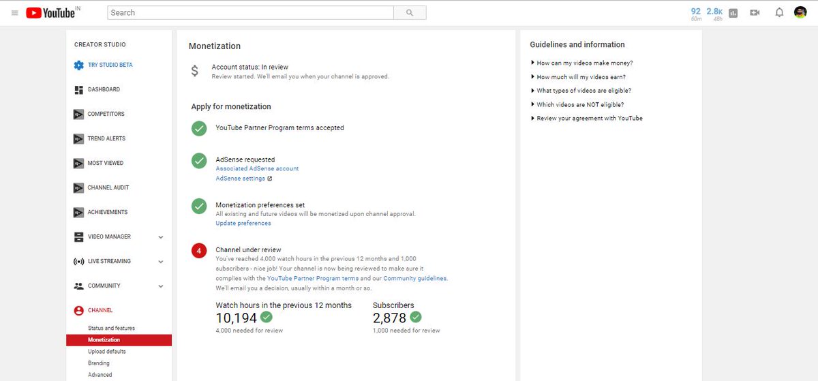818x381 pixels.
Task: Select the Monetization sidebar item
Action: (x=119, y=340)
